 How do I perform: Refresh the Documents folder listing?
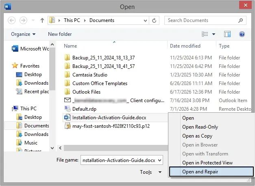point(154,20)
